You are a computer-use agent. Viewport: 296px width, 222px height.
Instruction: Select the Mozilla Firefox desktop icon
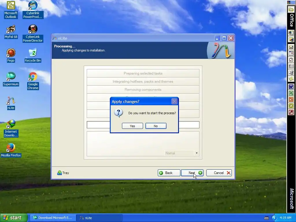point(11,150)
